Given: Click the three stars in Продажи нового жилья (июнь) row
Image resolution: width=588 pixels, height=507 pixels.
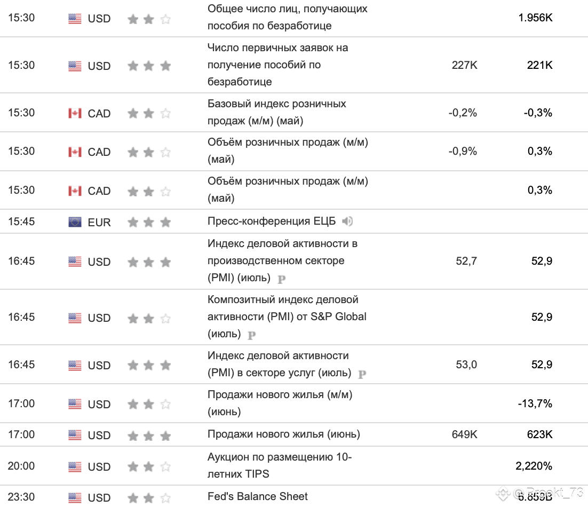Looking at the screenshot, I should (x=149, y=435).
